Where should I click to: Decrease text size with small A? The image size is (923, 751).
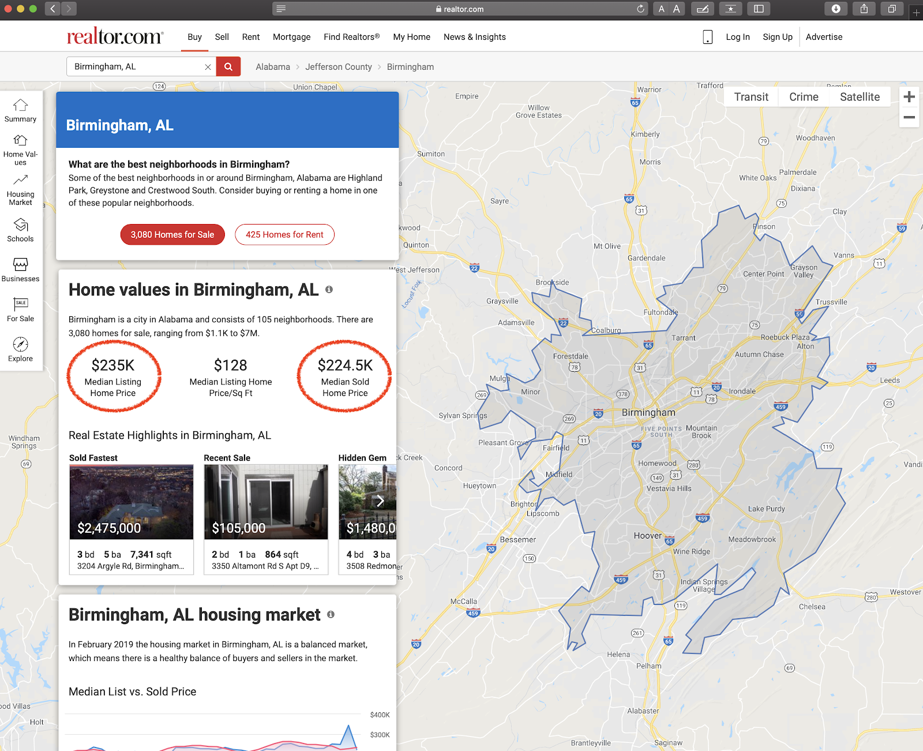(662, 9)
